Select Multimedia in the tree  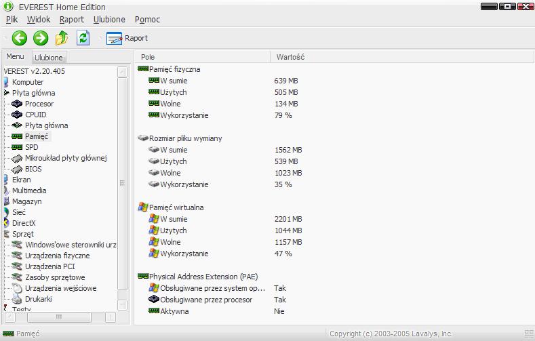pos(29,190)
